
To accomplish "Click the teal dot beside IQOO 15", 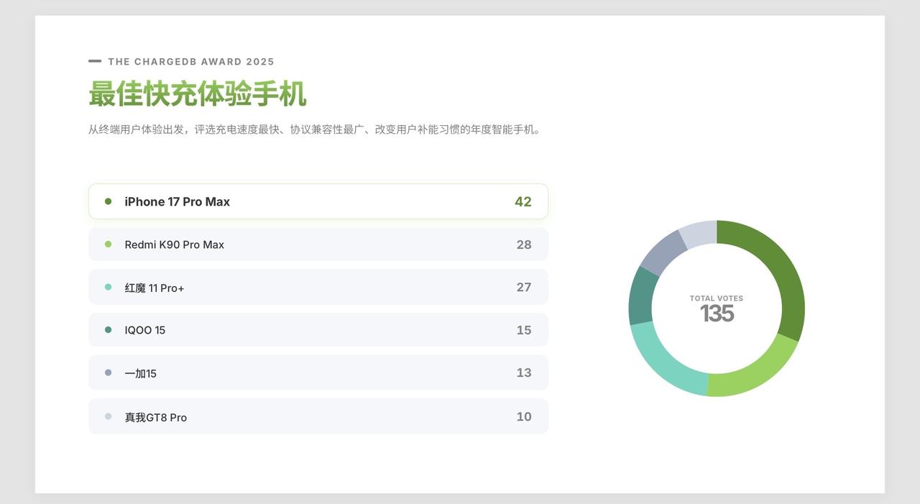I will pos(109,329).
